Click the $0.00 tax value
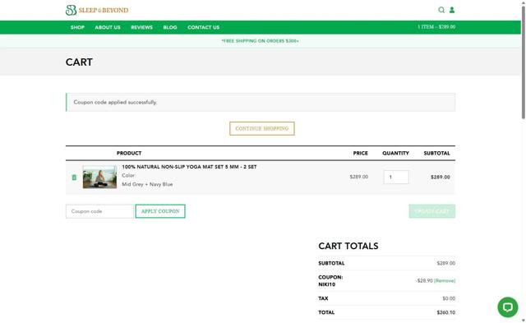 449,298
